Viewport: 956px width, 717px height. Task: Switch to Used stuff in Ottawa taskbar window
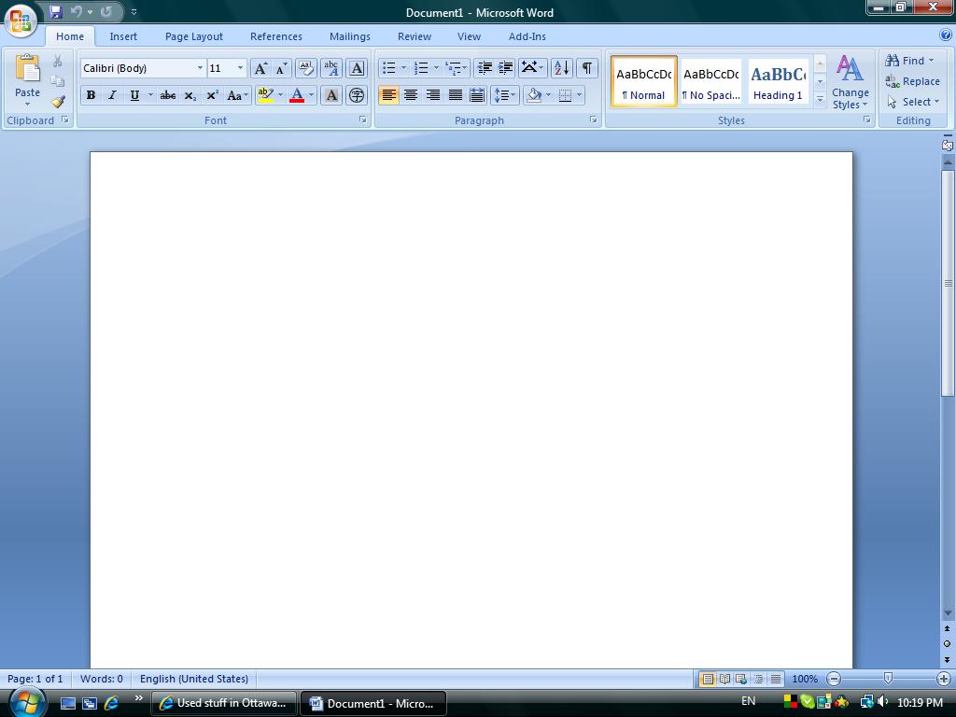(224, 703)
